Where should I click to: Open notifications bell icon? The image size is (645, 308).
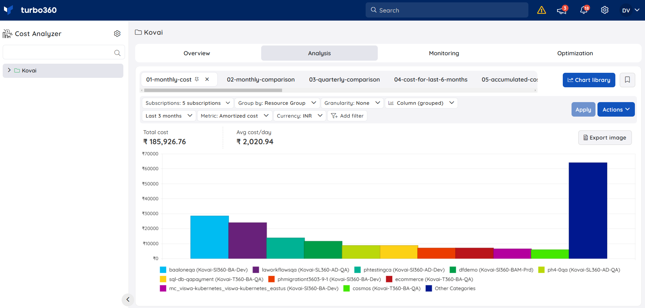coord(584,10)
